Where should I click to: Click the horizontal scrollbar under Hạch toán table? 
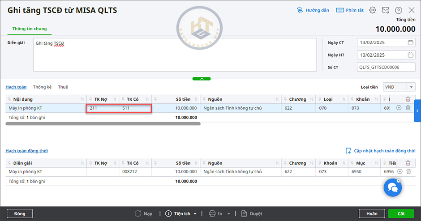103,123
